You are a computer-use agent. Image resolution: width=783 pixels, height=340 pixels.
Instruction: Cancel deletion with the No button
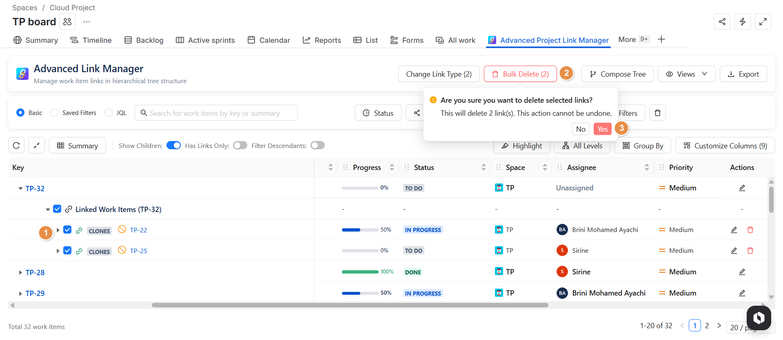click(581, 129)
